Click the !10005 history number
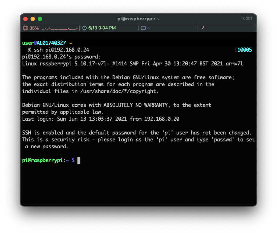The height and width of the screenshot is (233, 277). click(x=243, y=50)
